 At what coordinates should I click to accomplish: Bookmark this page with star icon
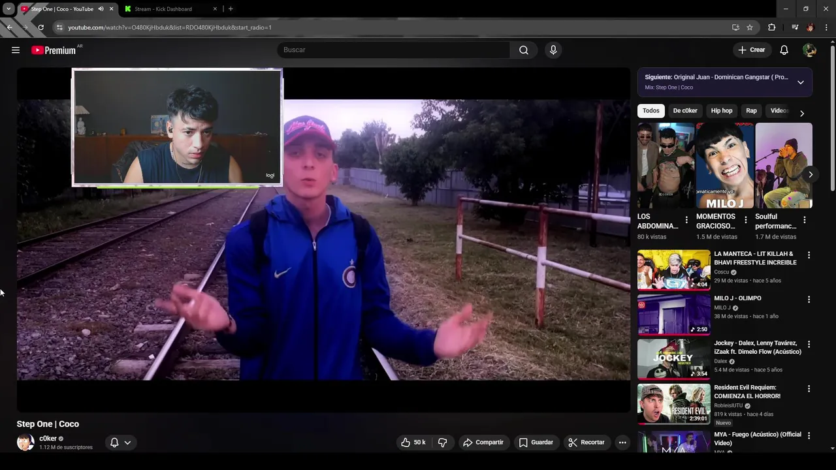click(x=750, y=27)
